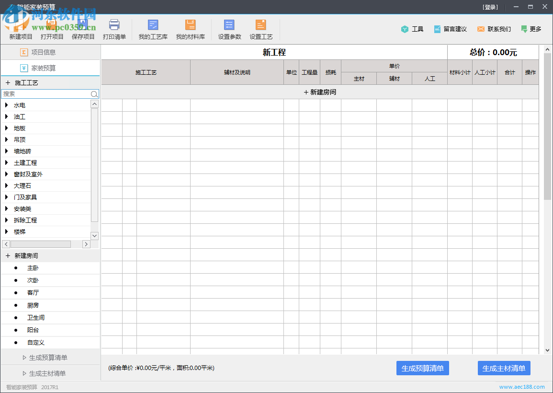Expand the 吊顶 tree item

(19, 139)
